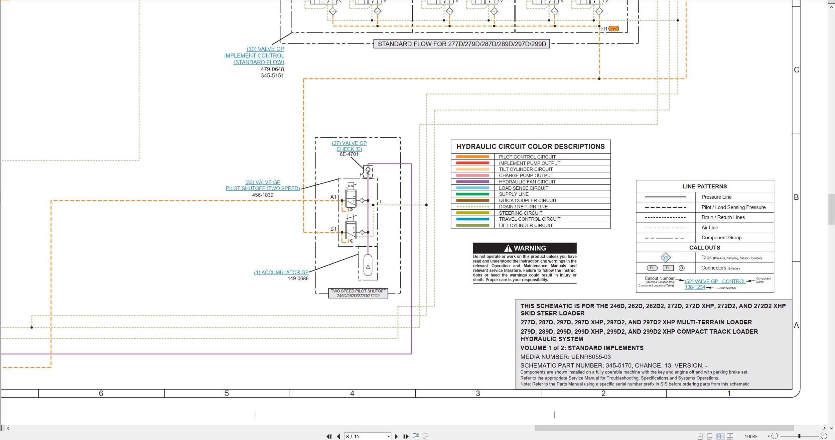The width and height of the screenshot is (835, 440).
Task: Click the 138-1234 part number link
Action: (x=695, y=287)
